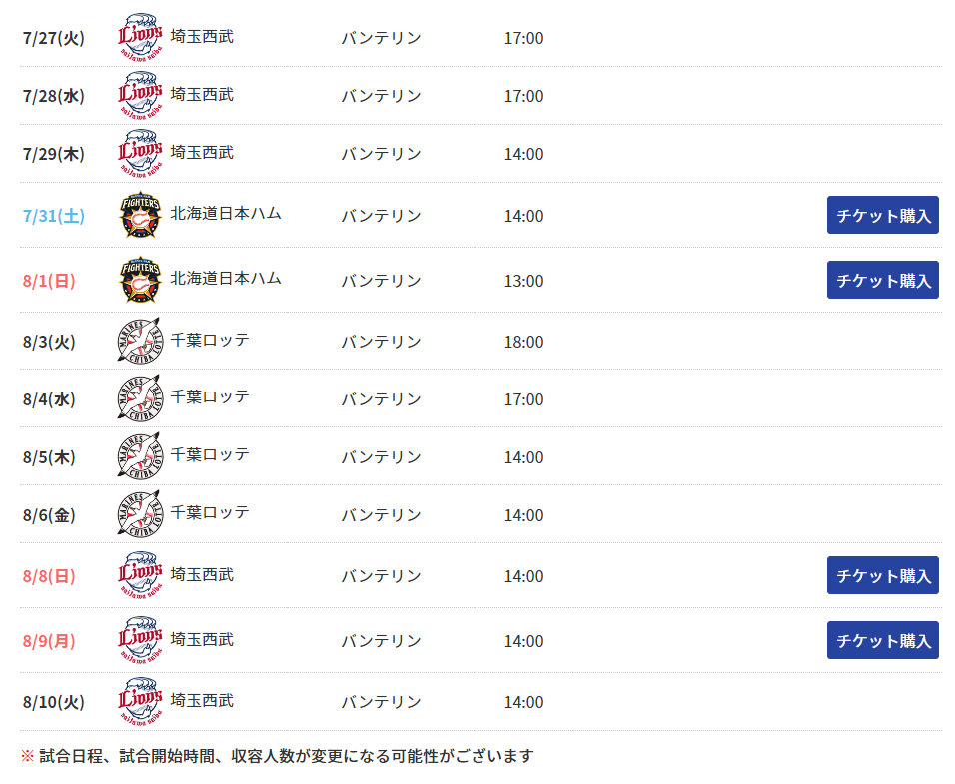Viewport: 955px width, 784px height.
Task: Click the Lions logo for 7/29 game
Action: click(x=140, y=153)
